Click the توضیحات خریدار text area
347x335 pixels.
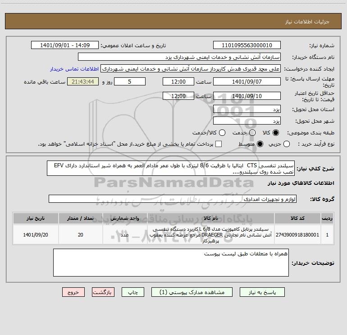tap(171, 263)
